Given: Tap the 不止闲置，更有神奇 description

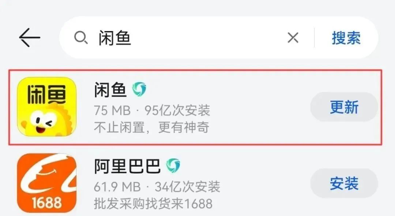Looking at the screenshot, I should tap(151, 127).
